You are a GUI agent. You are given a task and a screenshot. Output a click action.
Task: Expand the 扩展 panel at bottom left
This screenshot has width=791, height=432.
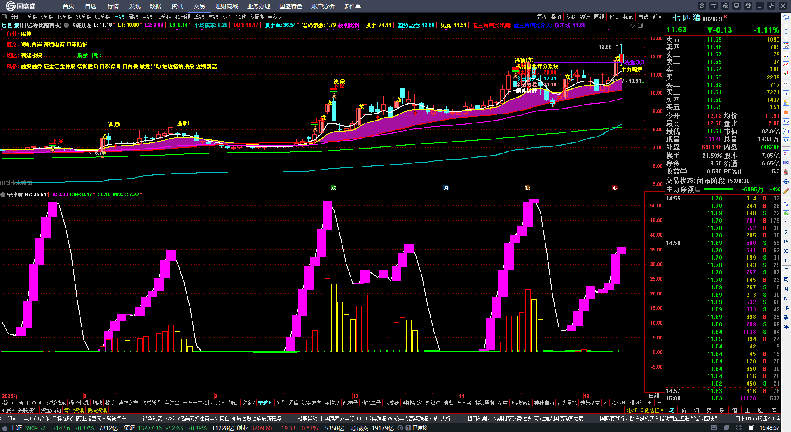coord(8,410)
